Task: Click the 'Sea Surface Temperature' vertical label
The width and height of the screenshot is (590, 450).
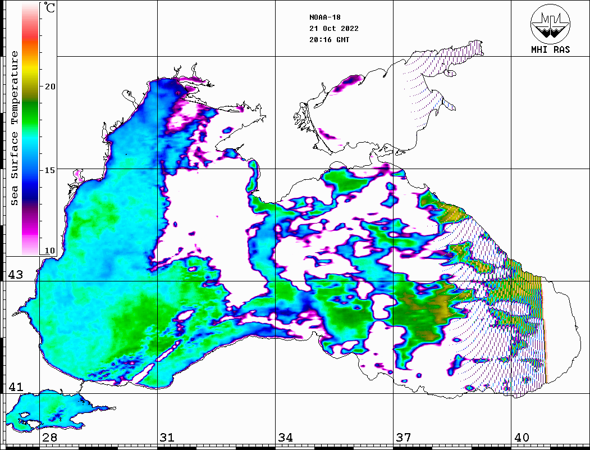Action: (14, 129)
